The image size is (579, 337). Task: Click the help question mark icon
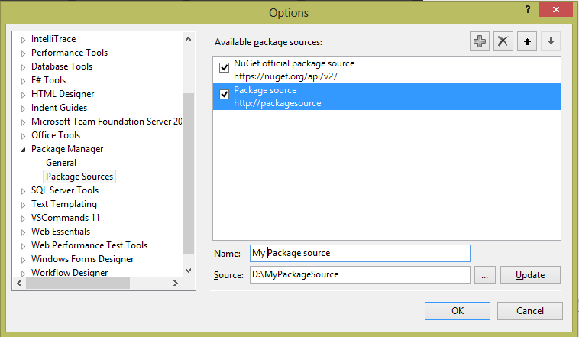point(527,9)
